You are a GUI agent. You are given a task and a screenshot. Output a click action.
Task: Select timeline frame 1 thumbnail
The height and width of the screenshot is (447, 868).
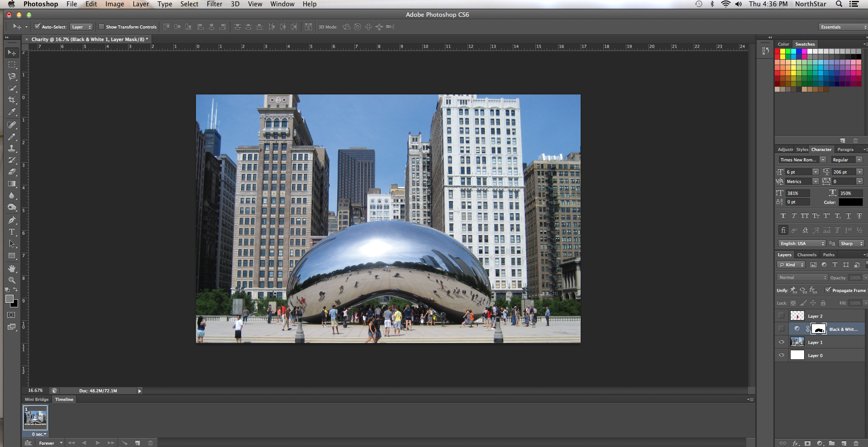click(35, 417)
